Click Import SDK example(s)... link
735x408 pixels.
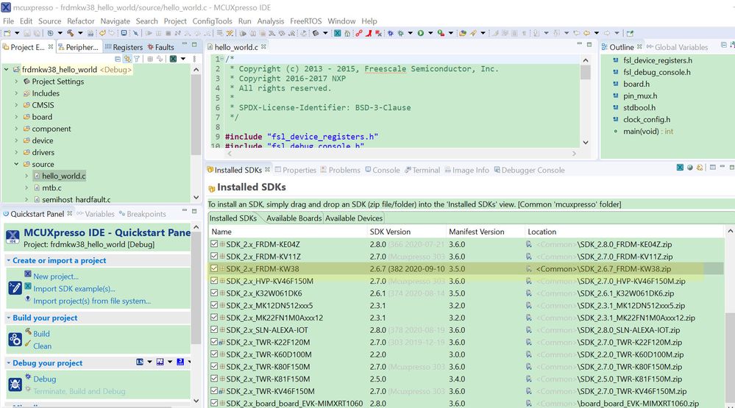(x=74, y=289)
